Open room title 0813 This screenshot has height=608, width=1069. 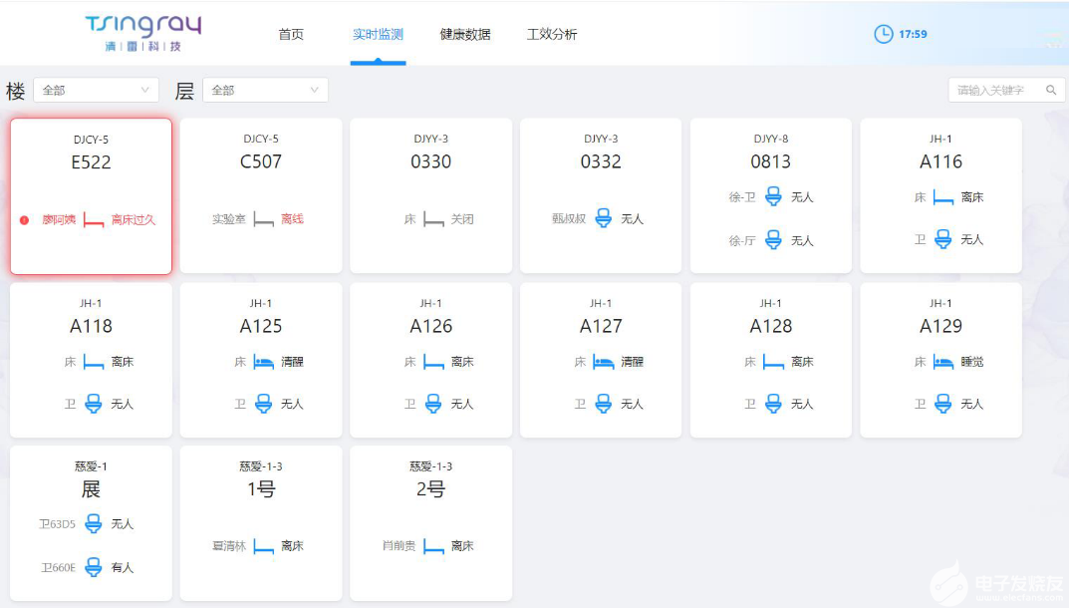(770, 161)
